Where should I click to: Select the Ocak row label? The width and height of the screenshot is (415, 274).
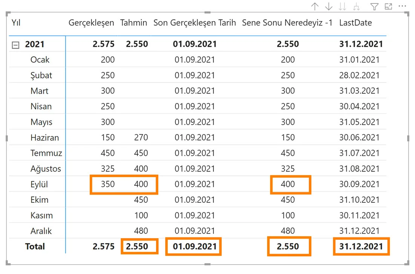point(40,60)
